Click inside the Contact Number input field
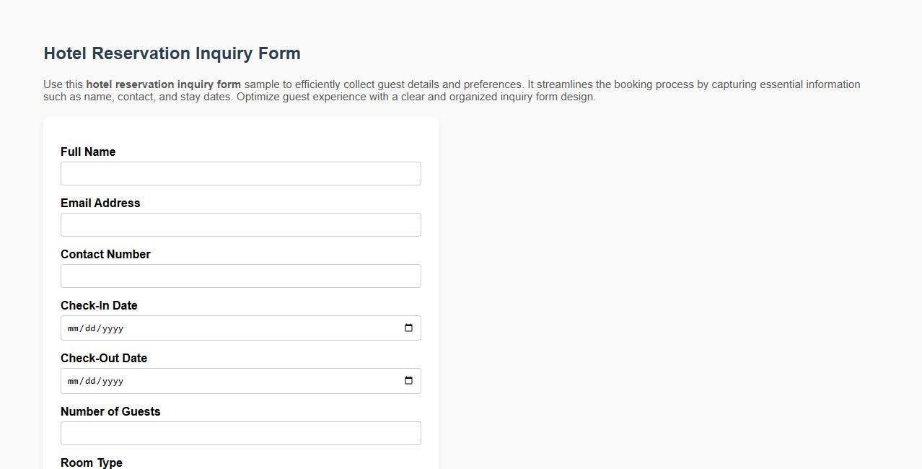The image size is (922, 469). tap(240, 276)
